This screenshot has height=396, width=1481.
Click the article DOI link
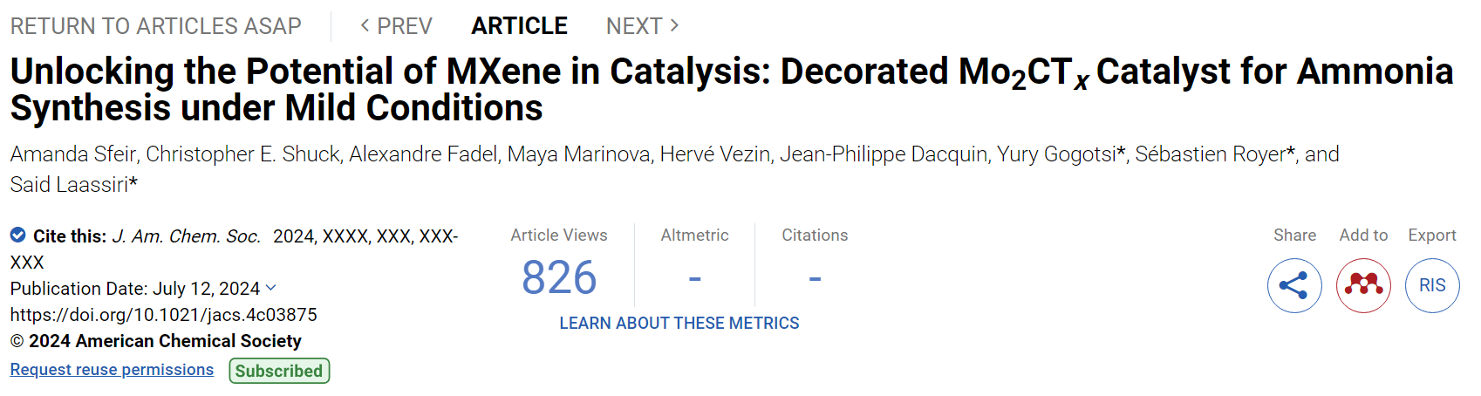point(164,315)
